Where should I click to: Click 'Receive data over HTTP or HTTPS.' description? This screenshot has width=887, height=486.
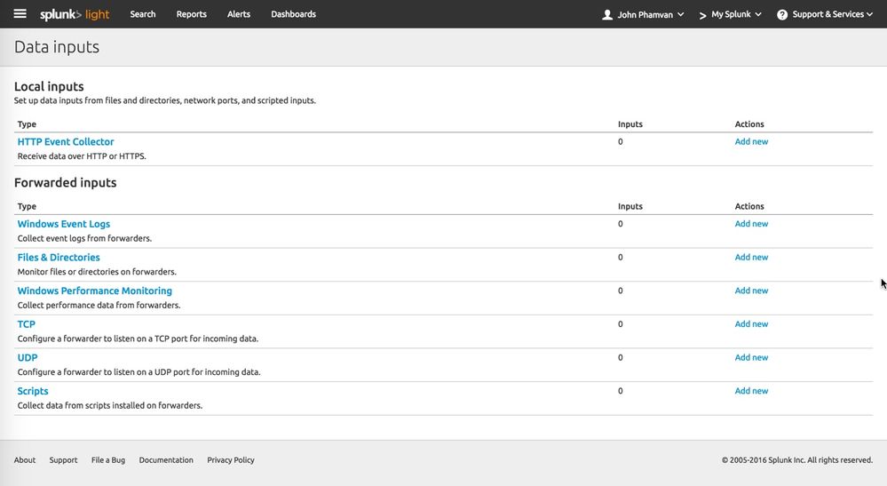click(82, 156)
